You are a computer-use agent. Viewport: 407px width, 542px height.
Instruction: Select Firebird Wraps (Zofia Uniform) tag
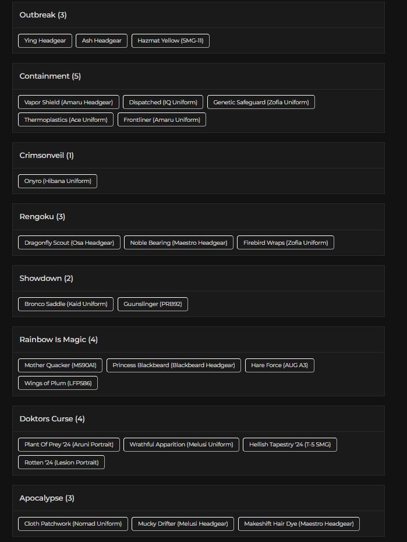coord(285,242)
